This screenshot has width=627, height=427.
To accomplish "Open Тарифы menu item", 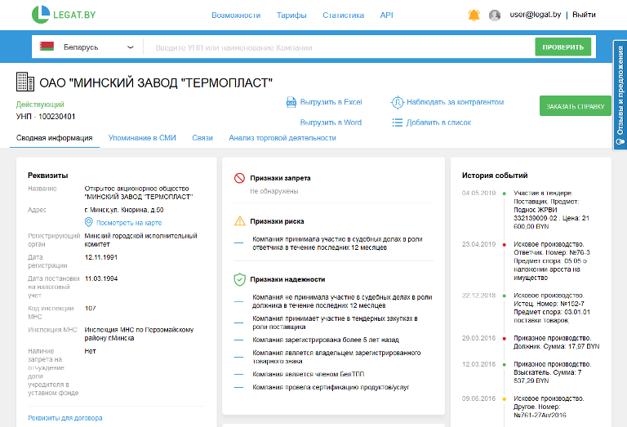I will (291, 16).
